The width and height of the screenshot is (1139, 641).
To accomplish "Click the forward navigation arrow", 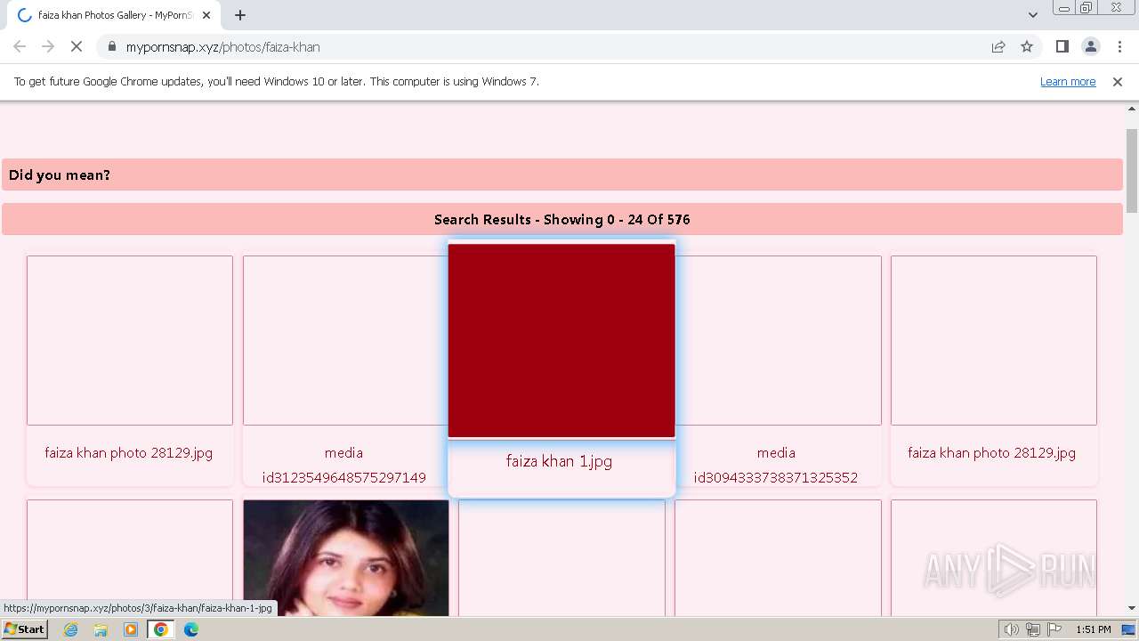I will (x=48, y=46).
